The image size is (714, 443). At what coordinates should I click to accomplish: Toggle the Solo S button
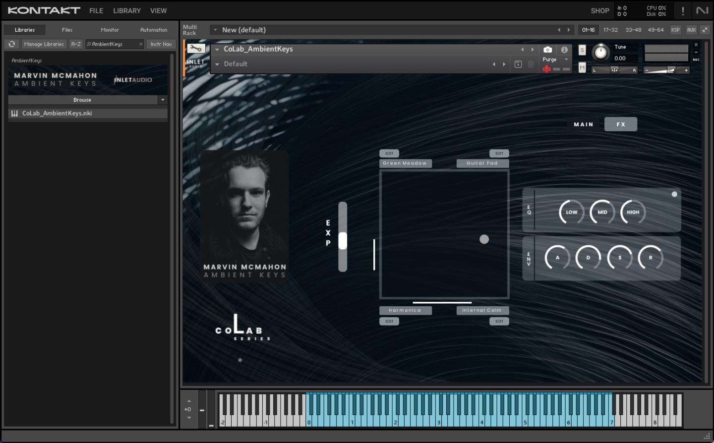582,50
